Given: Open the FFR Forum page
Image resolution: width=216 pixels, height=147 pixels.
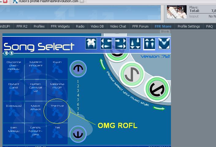Looking at the screenshot, I should point(140,26).
